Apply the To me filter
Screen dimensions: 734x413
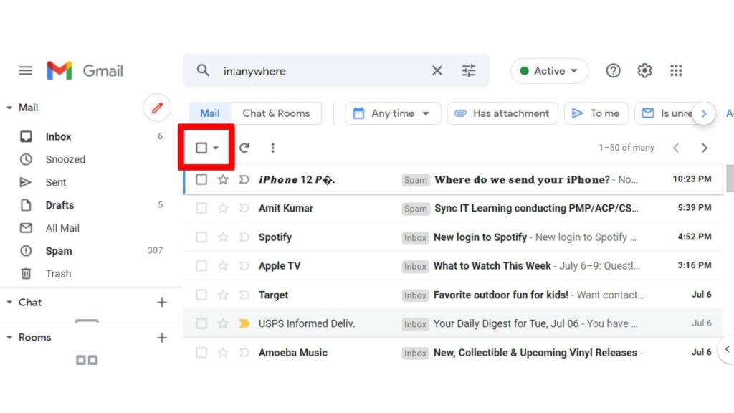pyautogui.click(x=596, y=113)
